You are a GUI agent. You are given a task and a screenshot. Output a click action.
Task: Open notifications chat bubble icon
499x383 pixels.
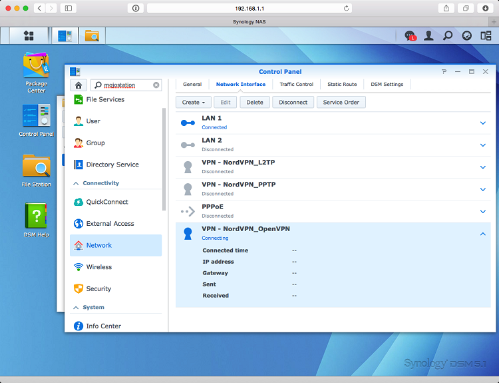tap(410, 35)
